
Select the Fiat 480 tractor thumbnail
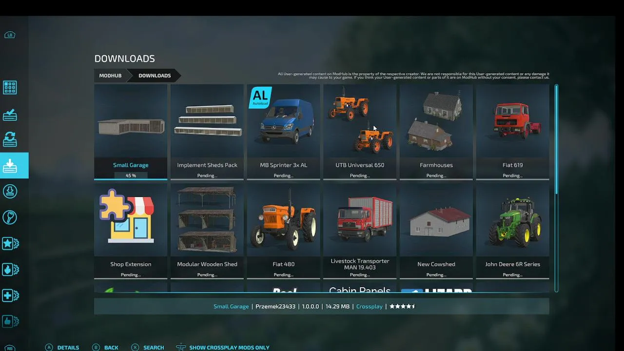click(x=284, y=220)
